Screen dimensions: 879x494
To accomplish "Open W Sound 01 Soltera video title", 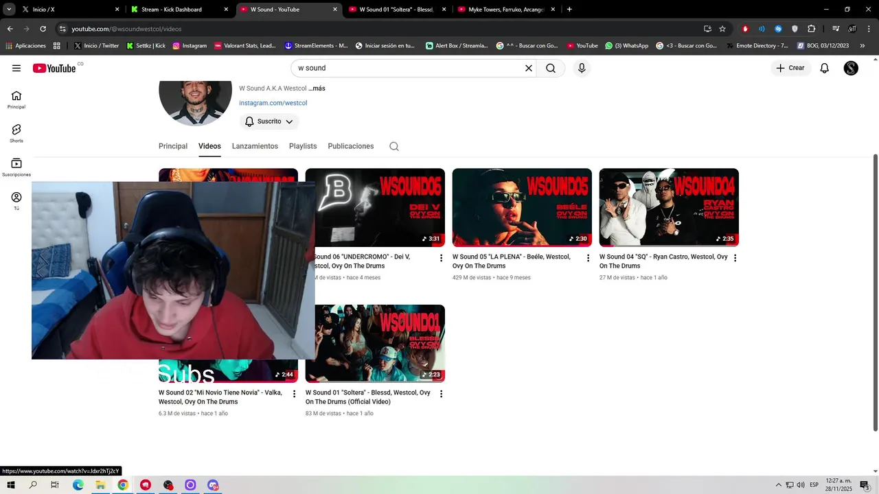I will click(x=368, y=397).
